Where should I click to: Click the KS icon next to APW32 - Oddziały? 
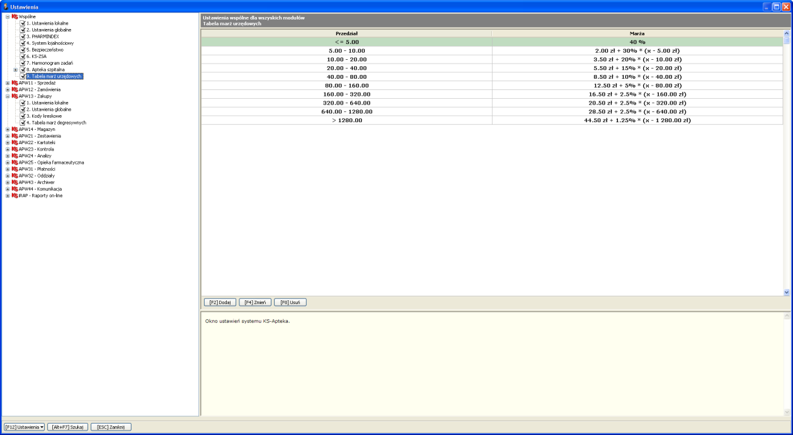point(14,176)
